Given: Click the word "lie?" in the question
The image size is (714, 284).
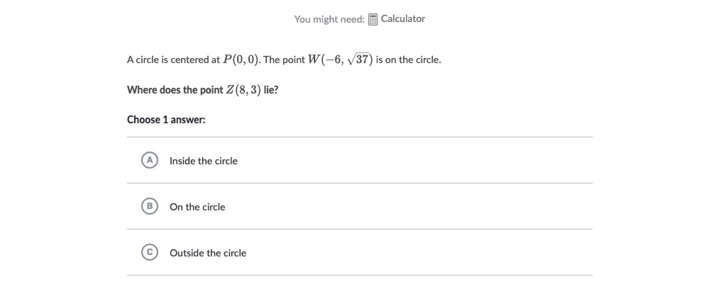Looking at the screenshot, I should [271, 90].
